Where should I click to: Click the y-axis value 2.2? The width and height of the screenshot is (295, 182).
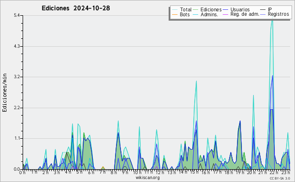tap(17, 108)
